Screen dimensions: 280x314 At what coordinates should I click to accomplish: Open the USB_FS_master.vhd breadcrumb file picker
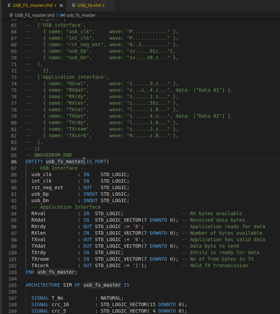[x=34, y=15]
